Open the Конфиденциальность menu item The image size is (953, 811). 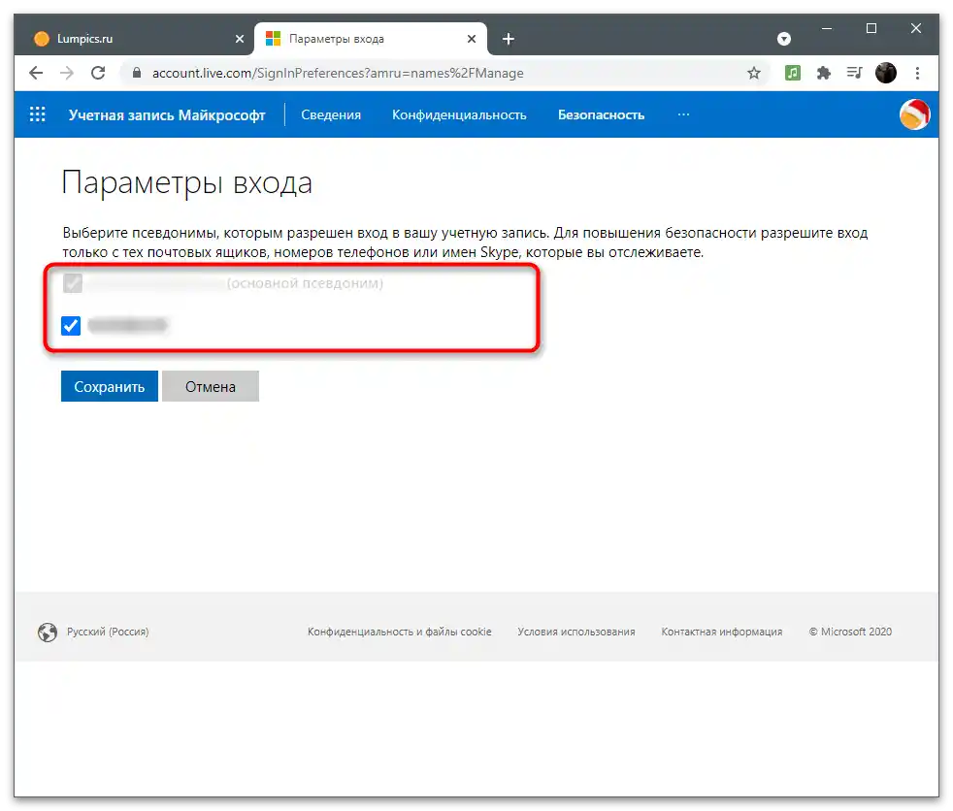pos(459,114)
